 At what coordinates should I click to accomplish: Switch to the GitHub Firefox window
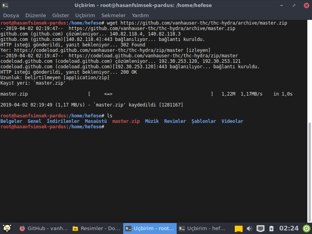click(x=42, y=229)
